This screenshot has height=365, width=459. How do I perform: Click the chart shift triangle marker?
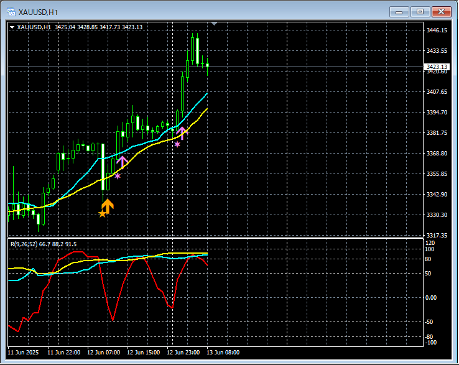coord(215,24)
